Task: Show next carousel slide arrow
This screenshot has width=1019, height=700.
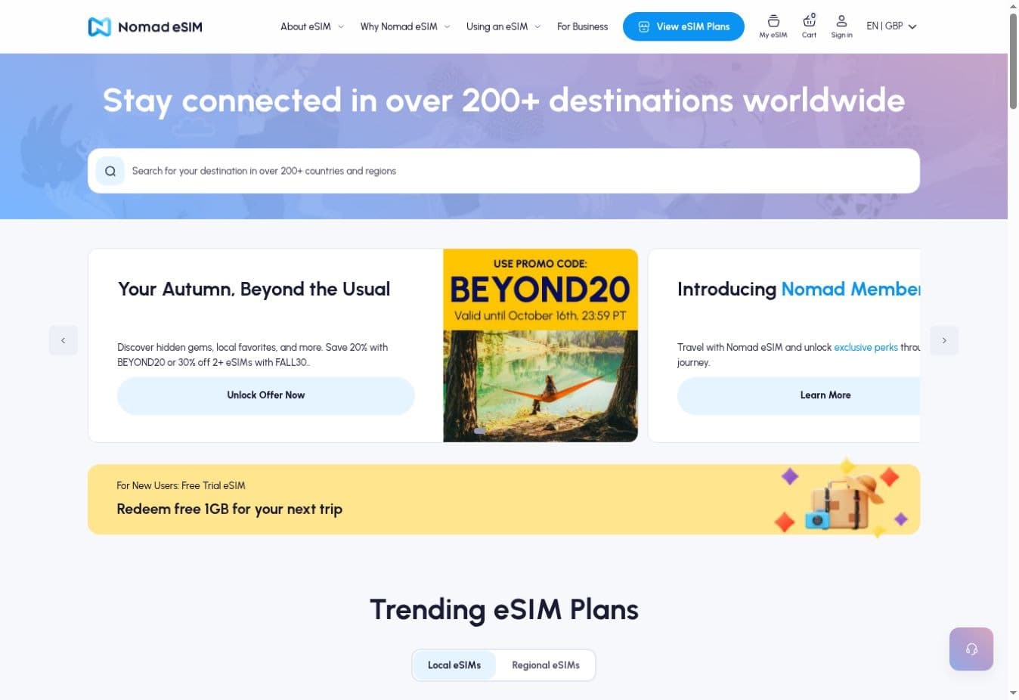Action: point(944,340)
